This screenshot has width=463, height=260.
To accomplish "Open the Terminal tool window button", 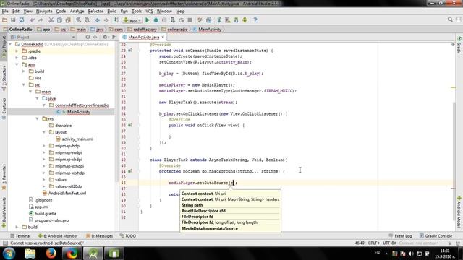I will tap(21, 236).
